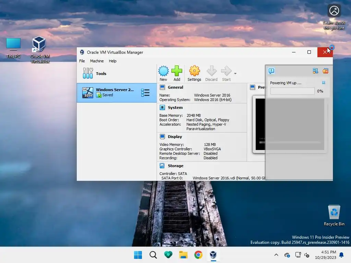The width and height of the screenshot is (351, 263).
Task: Open the System section header
Action: coord(175,108)
